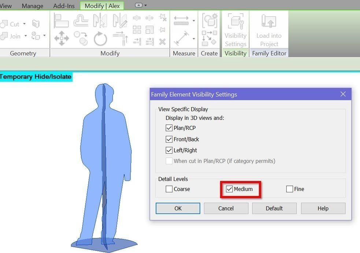Image resolution: width=360 pixels, height=253 pixels.
Task: Select the Split with Gap tool
Action: click(x=149, y=18)
